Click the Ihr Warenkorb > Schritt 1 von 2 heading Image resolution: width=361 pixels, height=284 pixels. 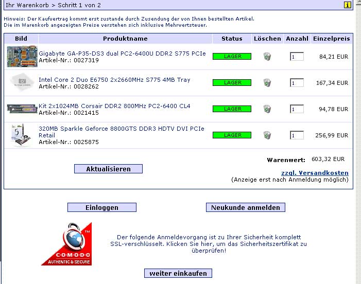tap(53, 5)
